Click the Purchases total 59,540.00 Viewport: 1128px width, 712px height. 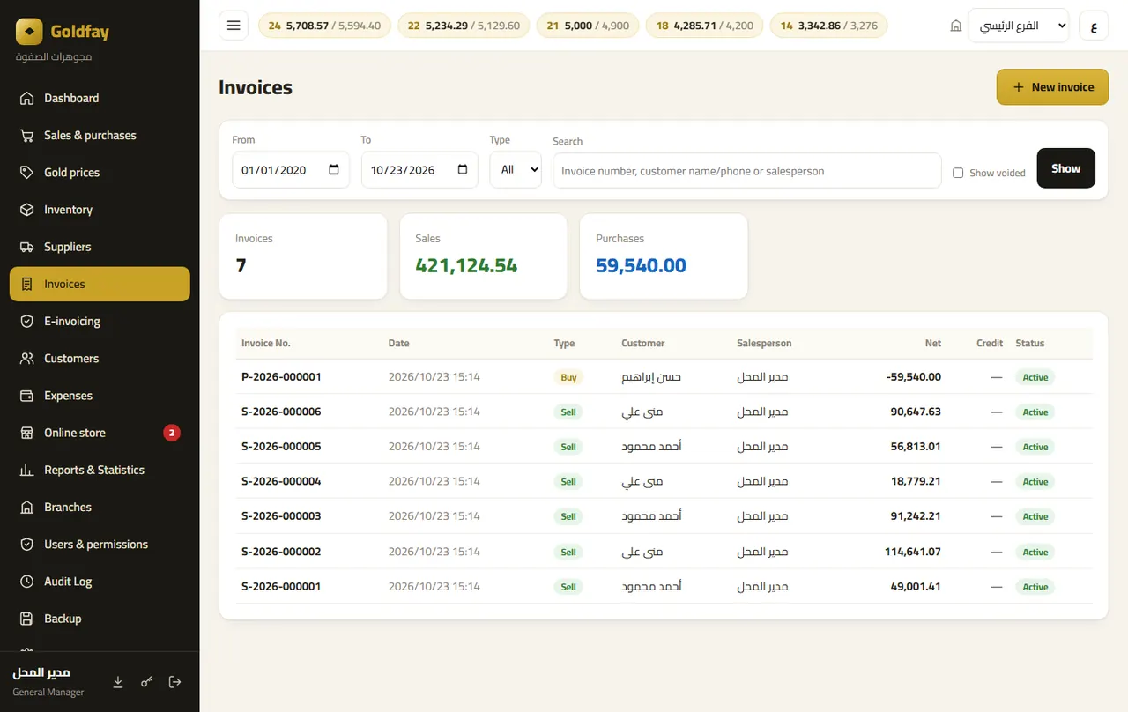[641, 265]
